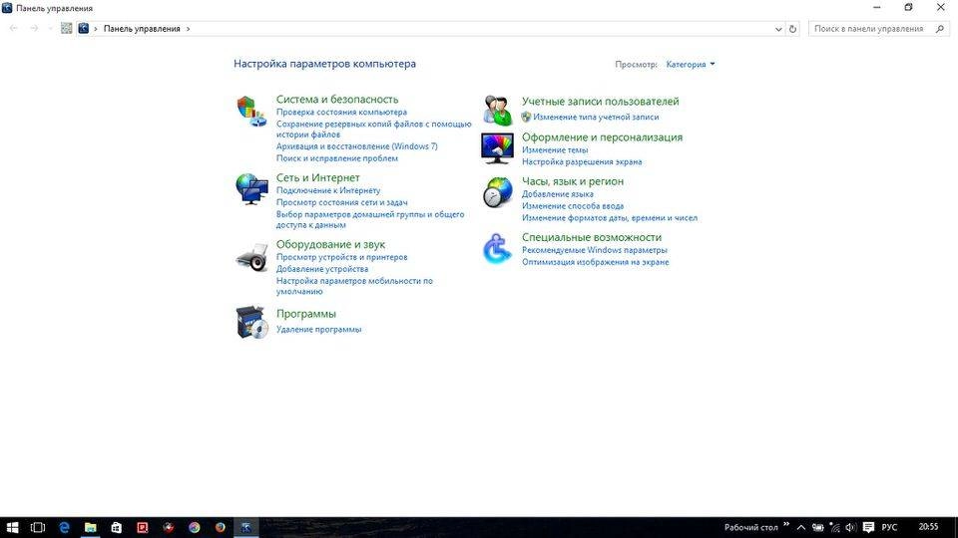Click Поиск и исправление проблем link
Viewport: 958px width, 538px height.
point(336,158)
